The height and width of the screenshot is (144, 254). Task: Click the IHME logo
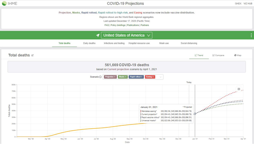9,3
